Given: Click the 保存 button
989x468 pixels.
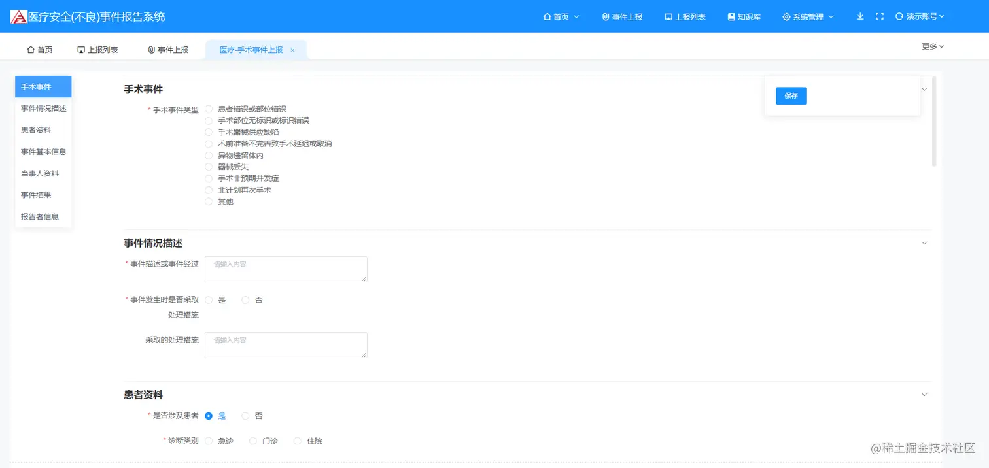Looking at the screenshot, I should pyautogui.click(x=791, y=95).
